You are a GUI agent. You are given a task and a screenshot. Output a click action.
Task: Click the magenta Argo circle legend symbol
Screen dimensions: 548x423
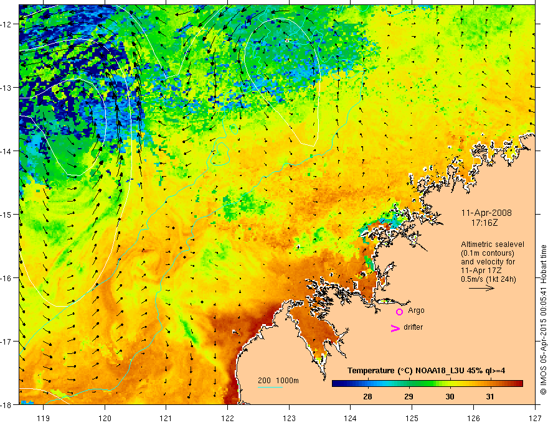click(x=399, y=312)
